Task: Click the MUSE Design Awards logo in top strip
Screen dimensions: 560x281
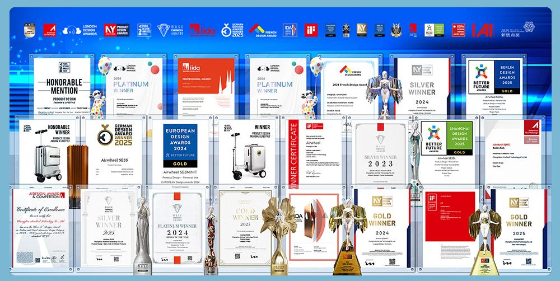Action: point(170,30)
